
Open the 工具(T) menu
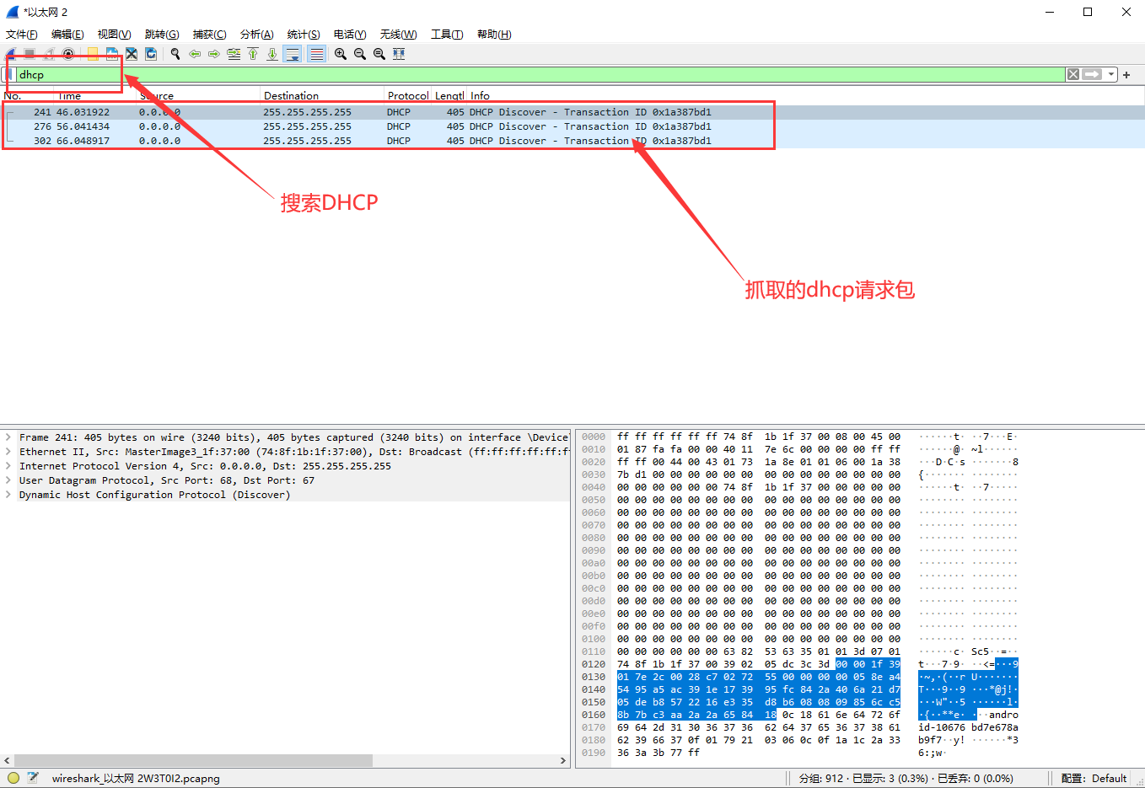coord(447,35)
